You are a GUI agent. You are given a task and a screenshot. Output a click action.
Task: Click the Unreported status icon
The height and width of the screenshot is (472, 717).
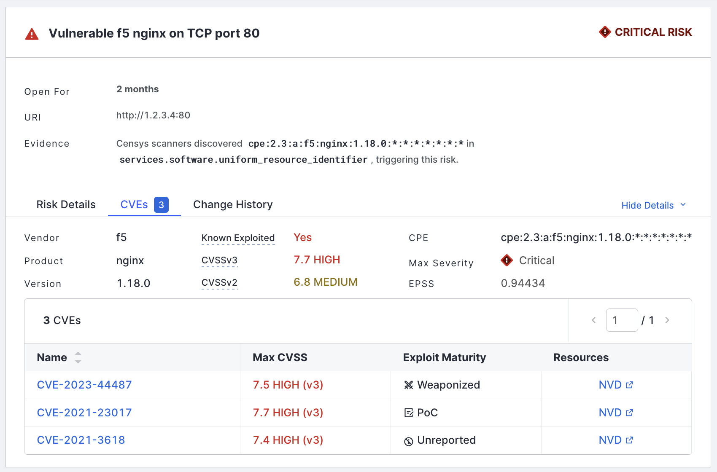tap(408, 441)
